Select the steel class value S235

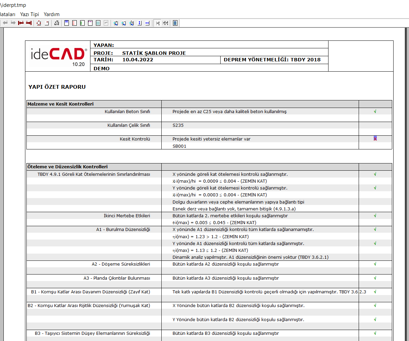[178, 125]
